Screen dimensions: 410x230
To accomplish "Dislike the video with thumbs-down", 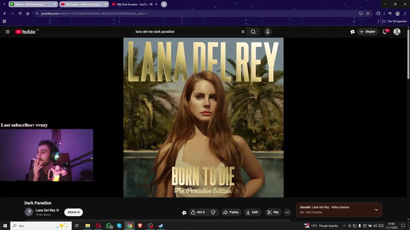I will pos(213,212).
